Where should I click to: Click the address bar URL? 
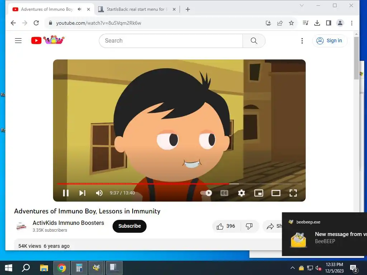coord(99,23)
